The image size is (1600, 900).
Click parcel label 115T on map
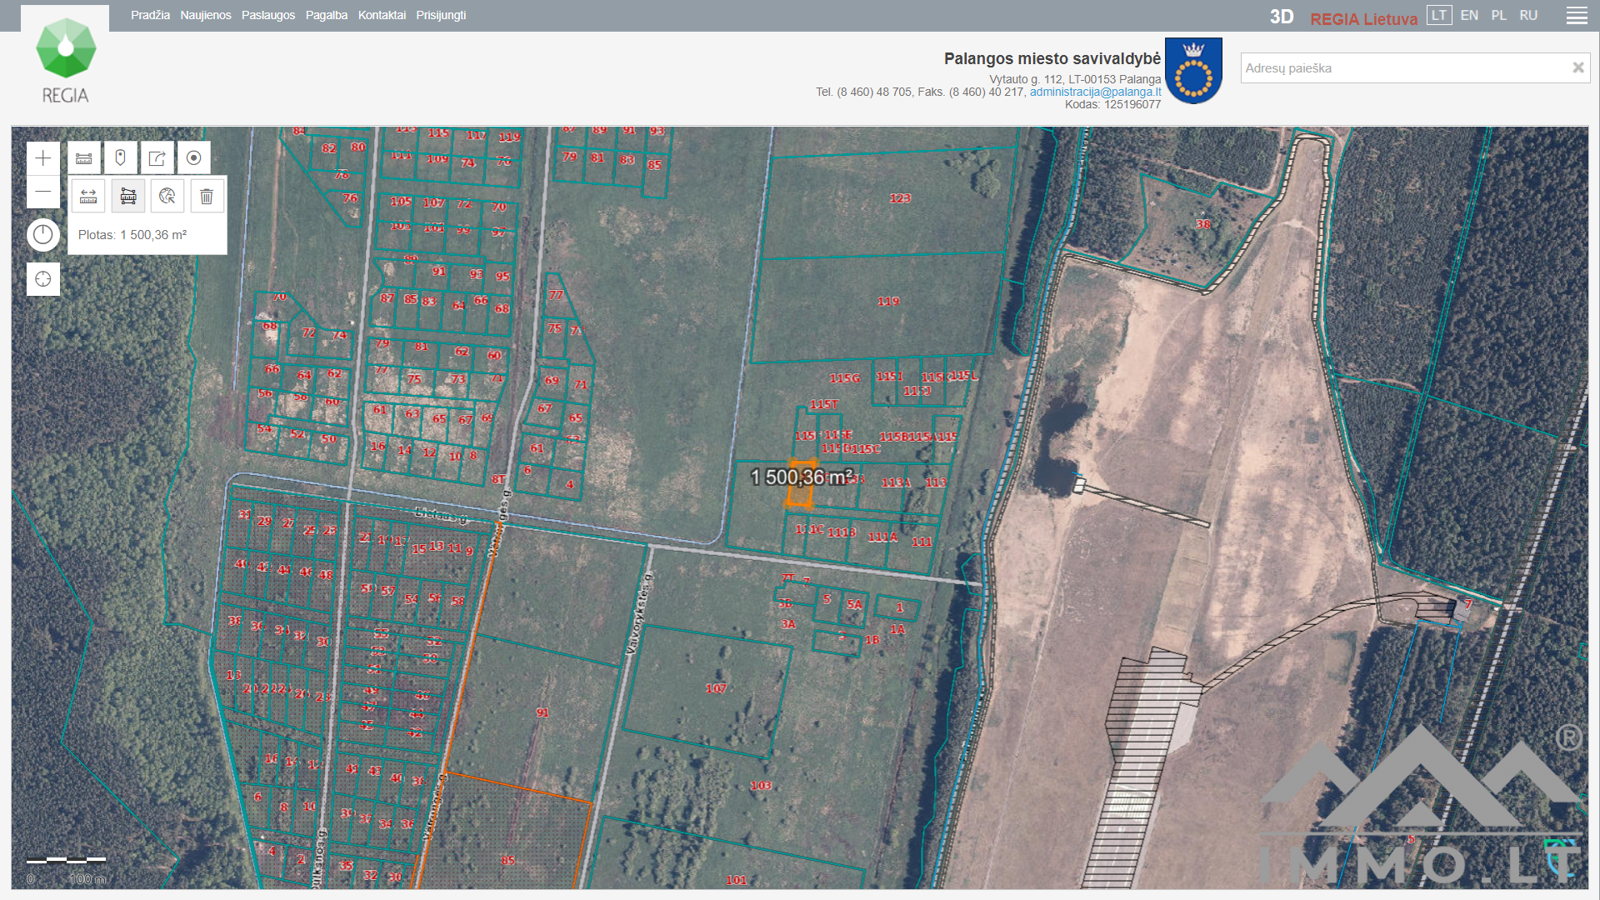point(824,404)
